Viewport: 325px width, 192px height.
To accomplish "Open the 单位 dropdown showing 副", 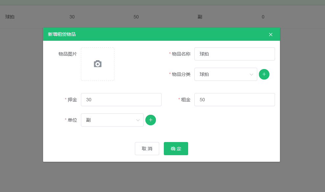I will (x=112, y=120).
